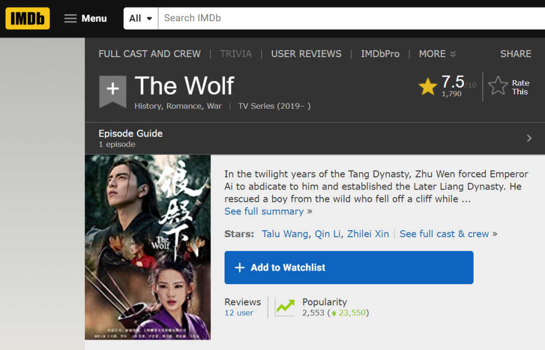Click the popularity trending chart icon
Image resolution: width=545 pixels, height=350 pixels.
[x=285, y=308]
